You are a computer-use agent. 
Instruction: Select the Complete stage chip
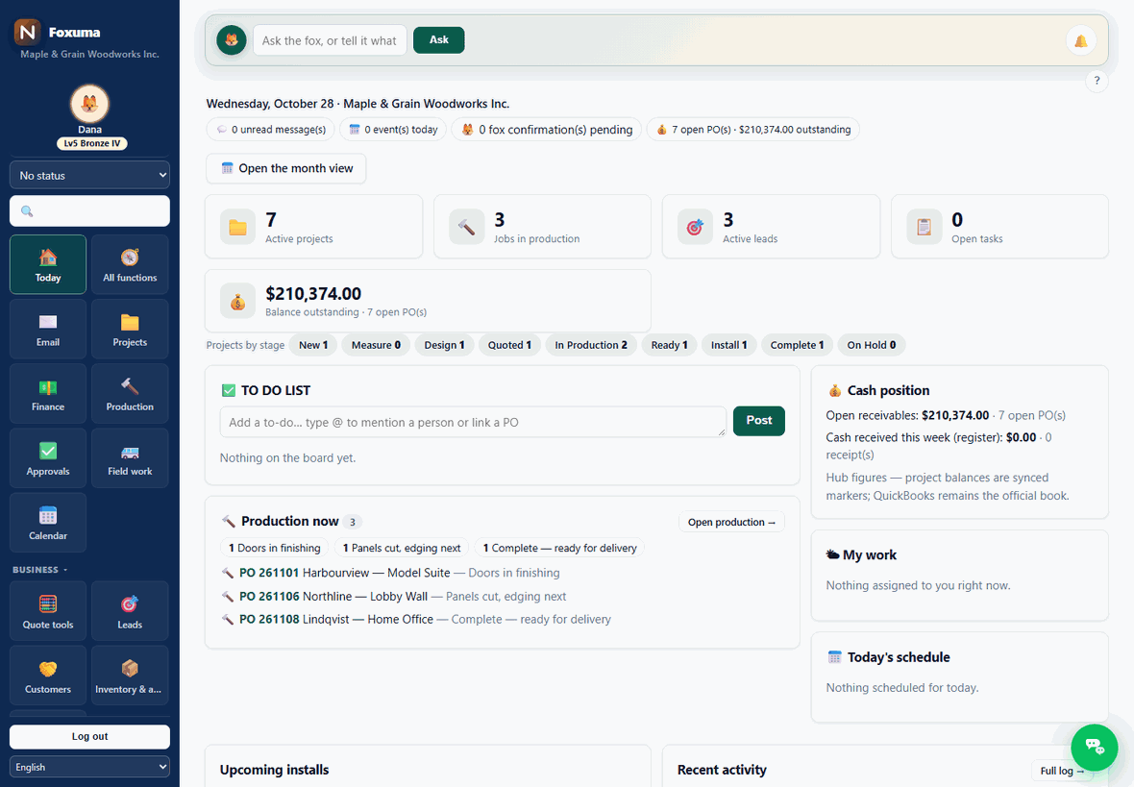click(797, 345)
